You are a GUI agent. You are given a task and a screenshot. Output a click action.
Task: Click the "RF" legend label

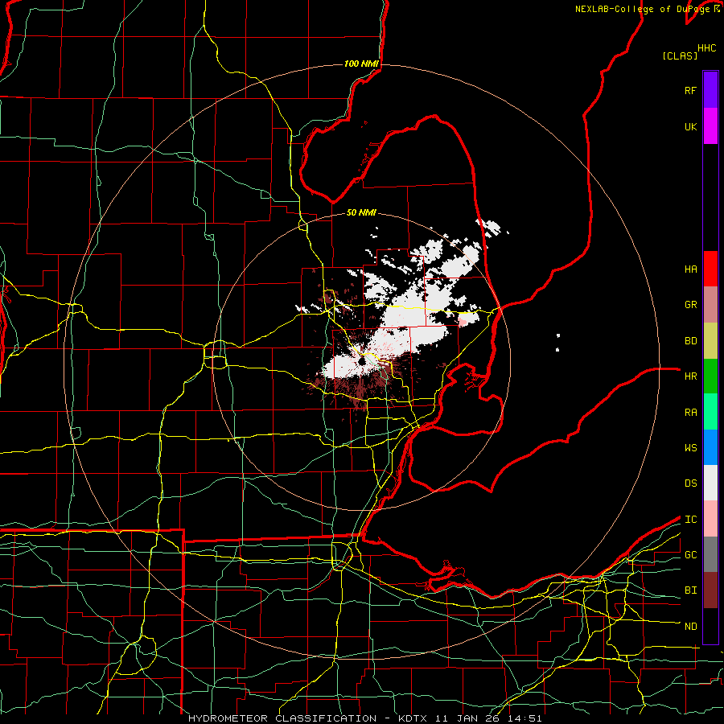690,90
